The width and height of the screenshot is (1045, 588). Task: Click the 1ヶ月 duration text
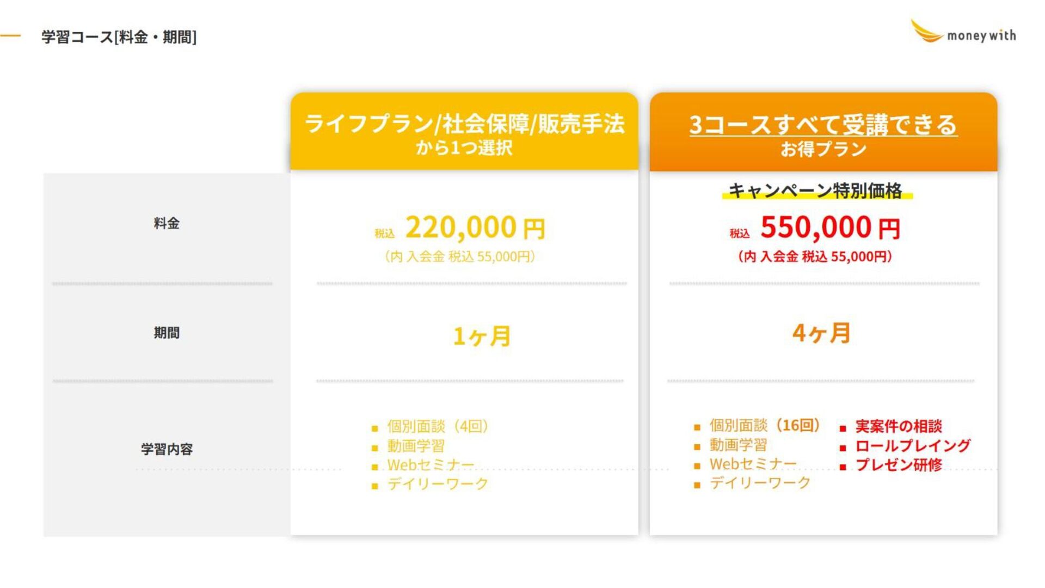pos(482,336)
